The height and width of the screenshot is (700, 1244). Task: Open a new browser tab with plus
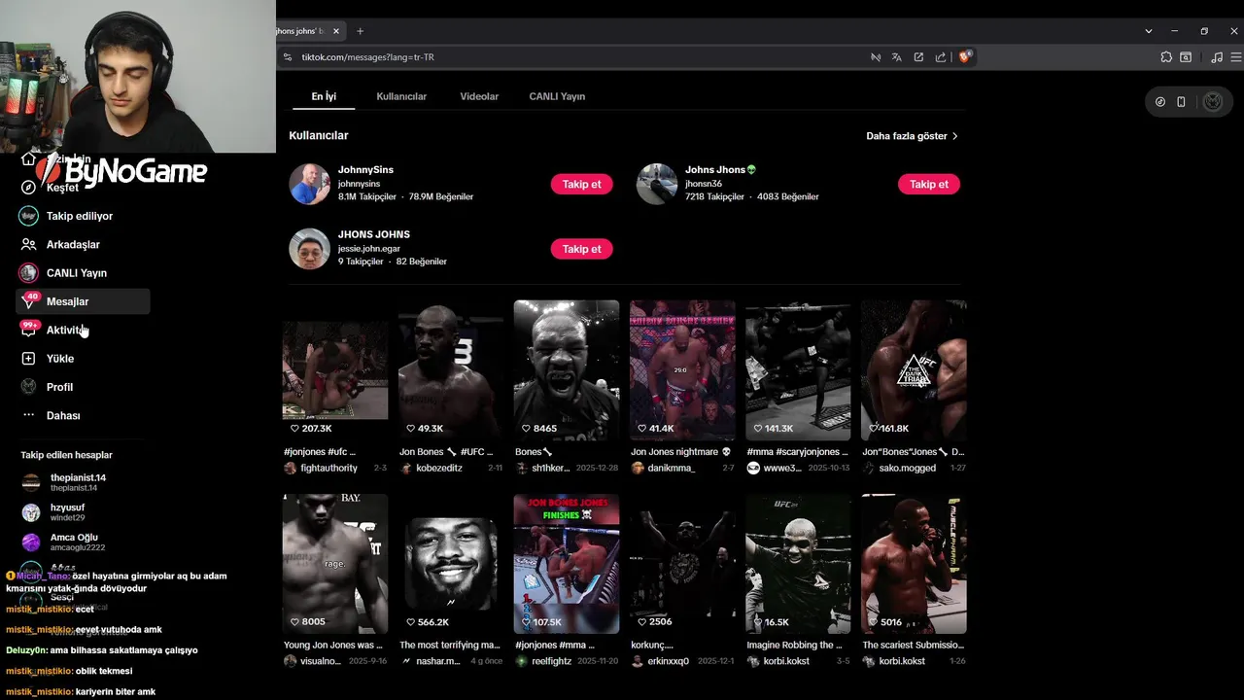coord(360,31)
